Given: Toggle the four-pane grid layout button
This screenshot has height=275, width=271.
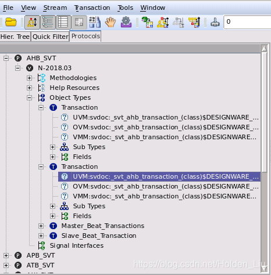Looking at the screenshot, I should [x=79, y=22].
